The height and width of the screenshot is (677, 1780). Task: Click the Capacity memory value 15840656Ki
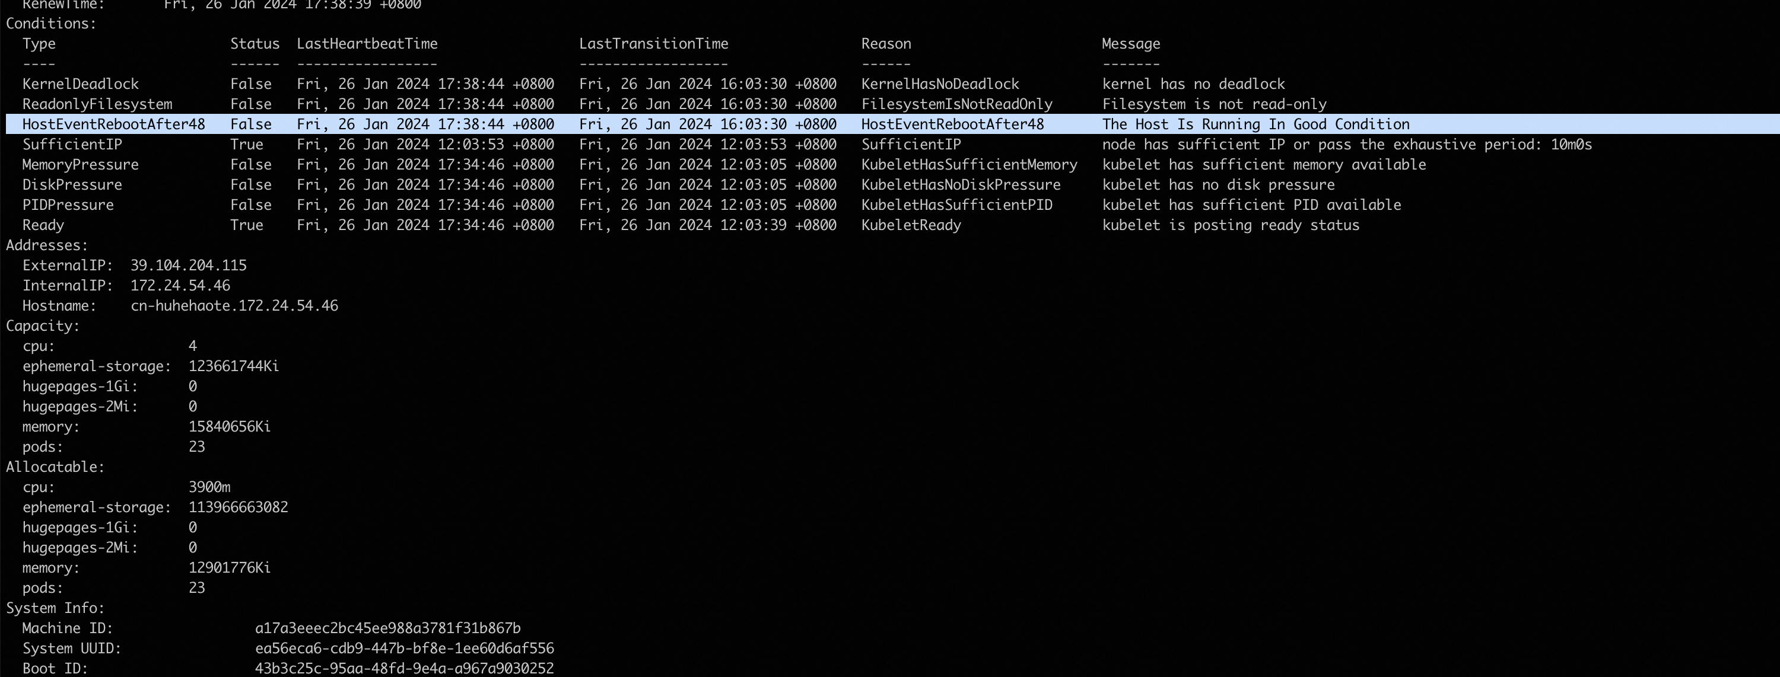coord(230,426)
